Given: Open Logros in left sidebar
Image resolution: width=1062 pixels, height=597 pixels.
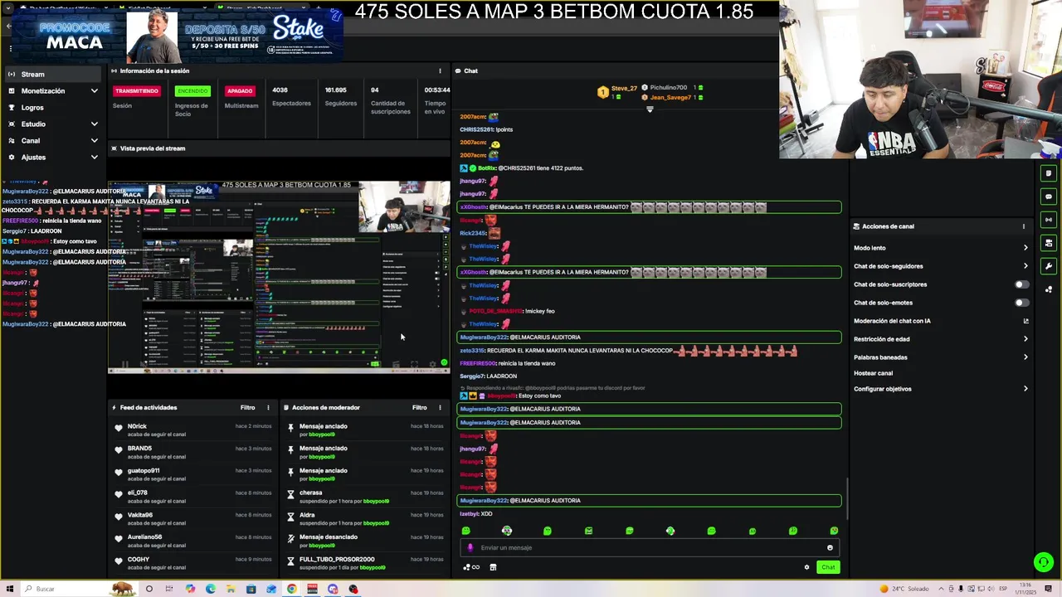Looking at the screenshot, I should click(x=32, y=108).
